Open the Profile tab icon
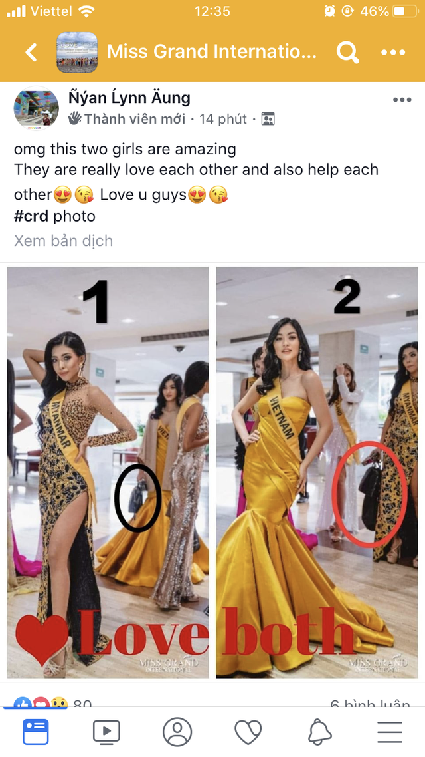Image resolution: width=425 pixels, height=757 pixels. (177, 732)
